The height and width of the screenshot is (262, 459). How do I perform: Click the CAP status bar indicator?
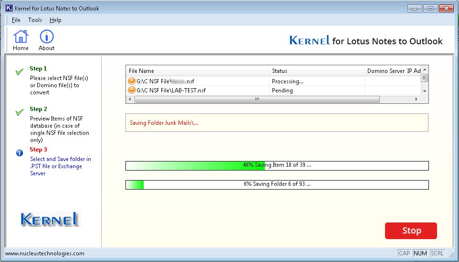tap(404, 253)
